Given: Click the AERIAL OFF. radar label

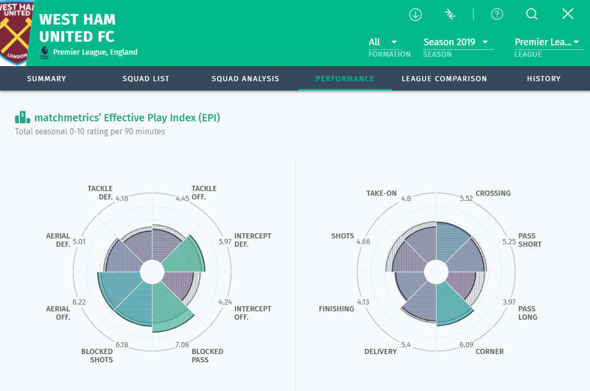Looking at the screenshot, I should (x=58, y=313).
